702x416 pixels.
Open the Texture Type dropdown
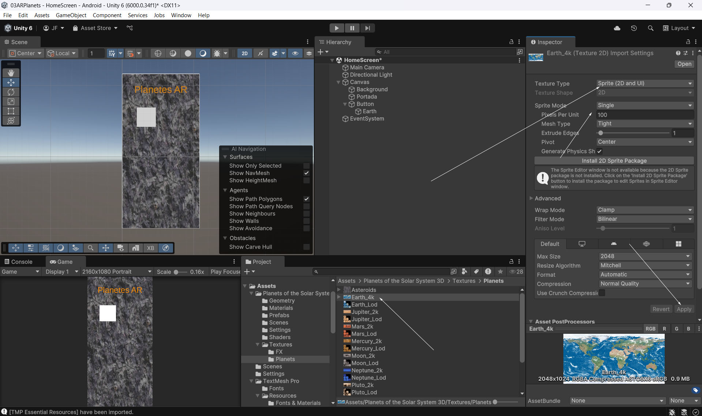(645, 83)
